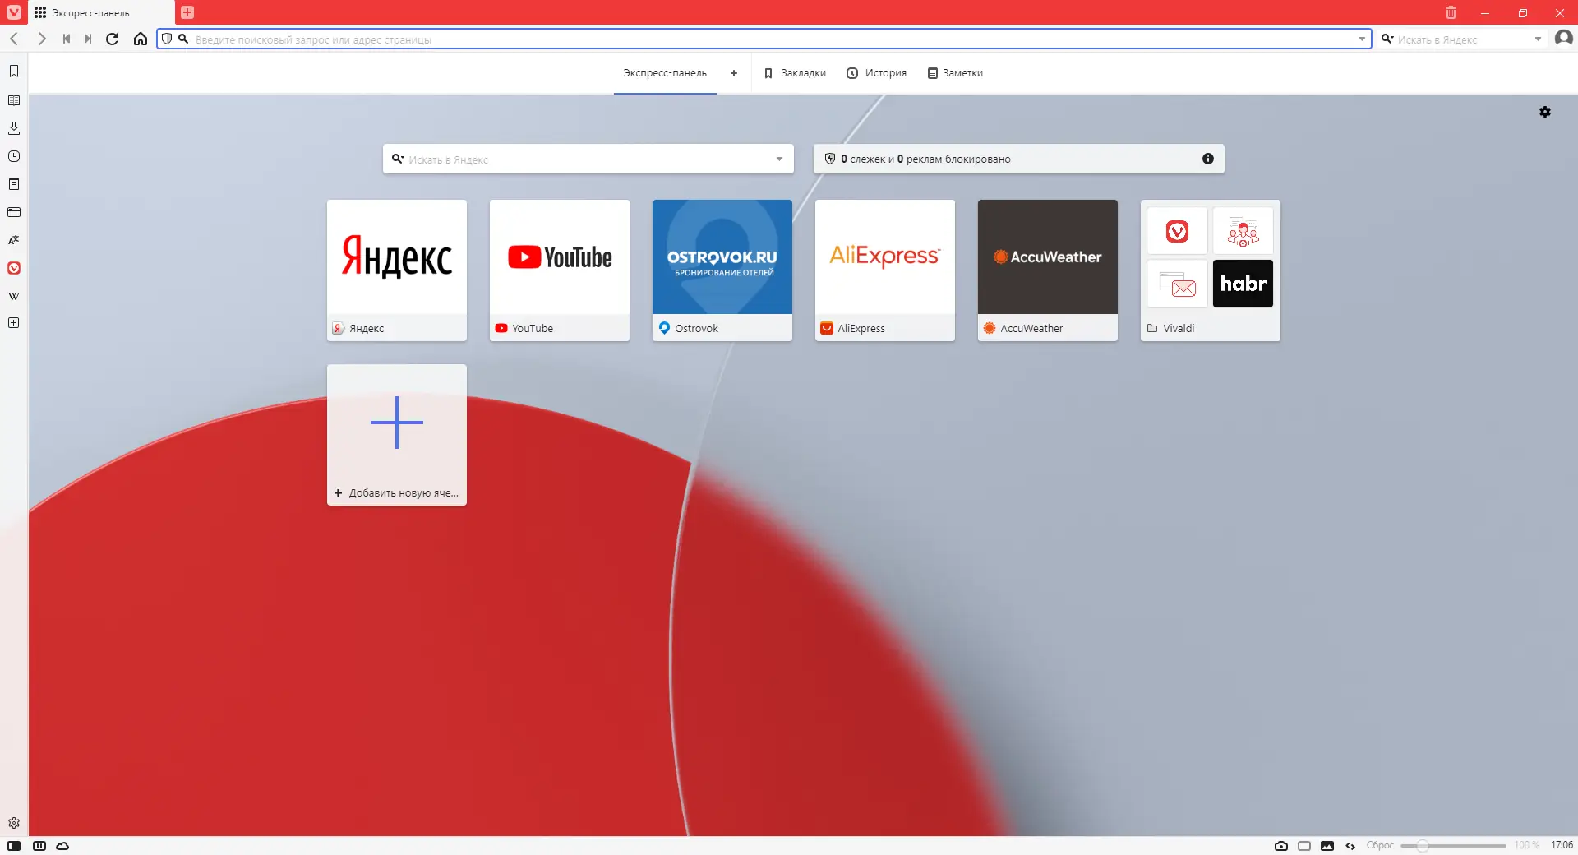Click the rewind history button
This screenshot has height=855, width=1578.
coord(66,39)
